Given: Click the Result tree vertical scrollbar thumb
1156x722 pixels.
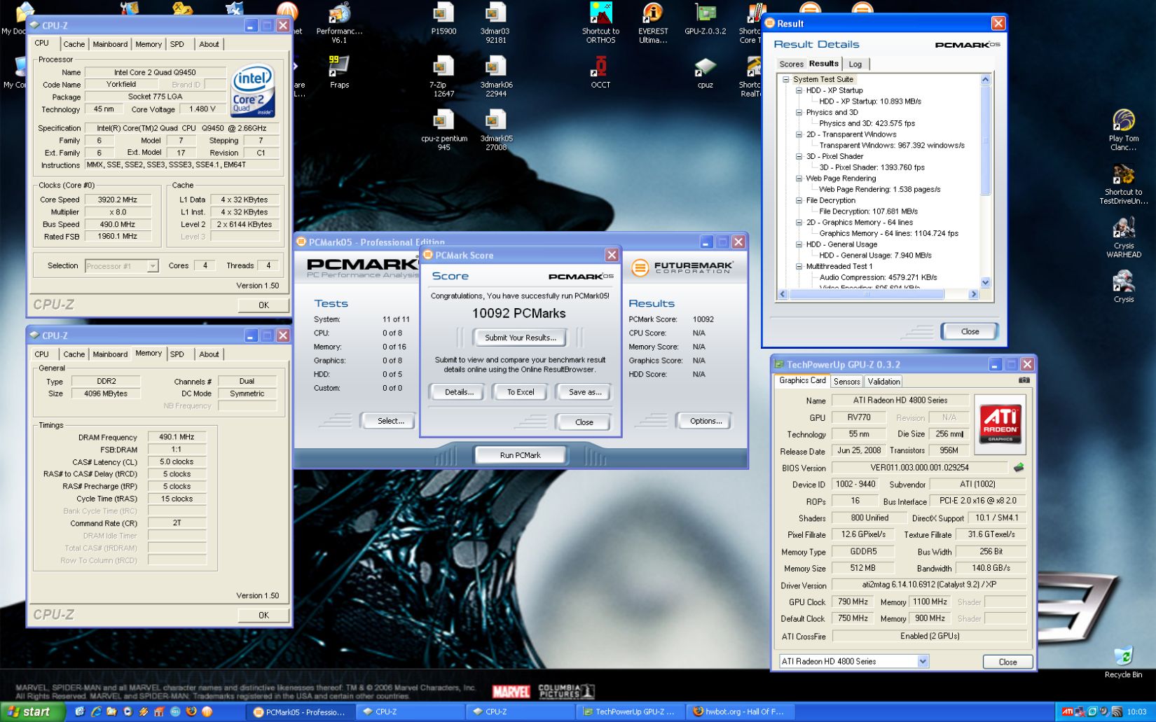Looking at the screenshot, I should click(x=985, y=141).
